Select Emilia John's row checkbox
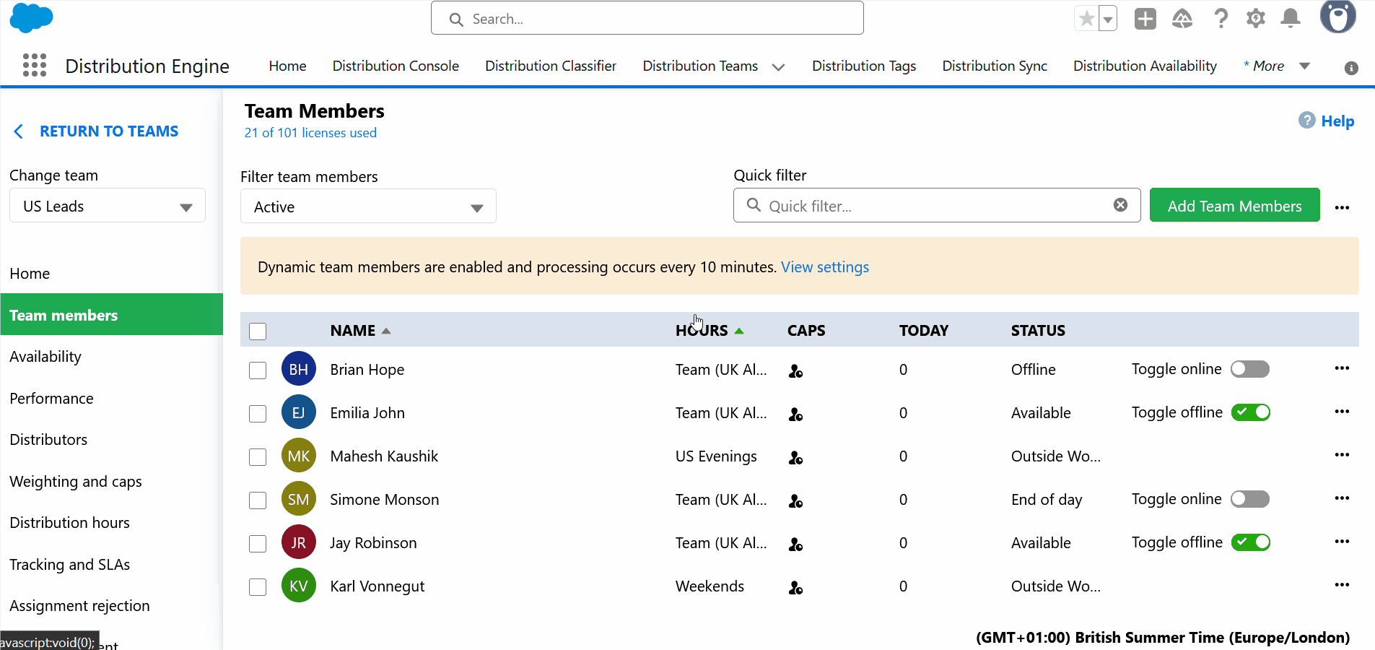This screenshot has width=1375, height=650. 258,414
